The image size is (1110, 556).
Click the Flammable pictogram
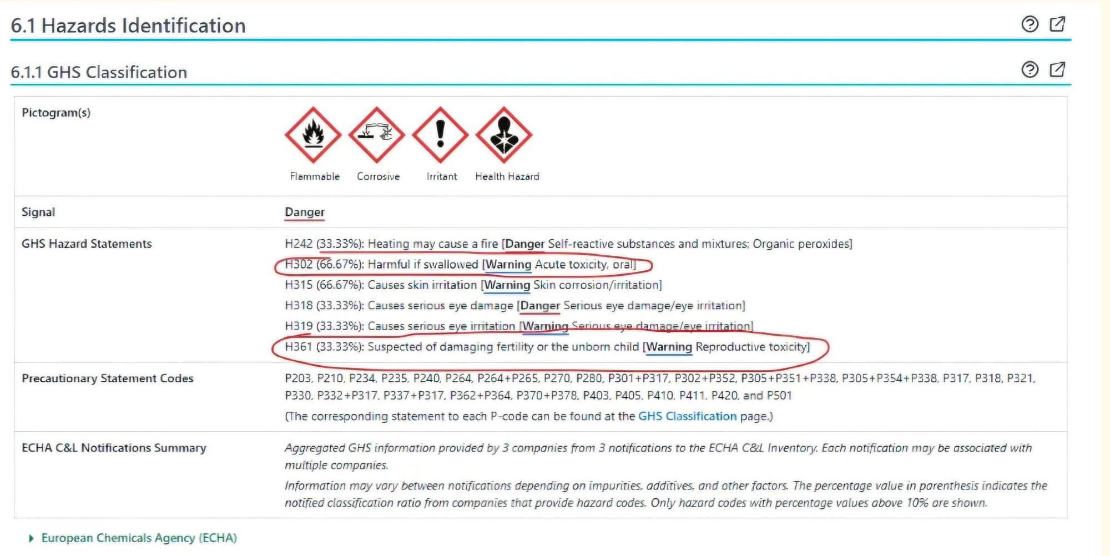[313, 135]
